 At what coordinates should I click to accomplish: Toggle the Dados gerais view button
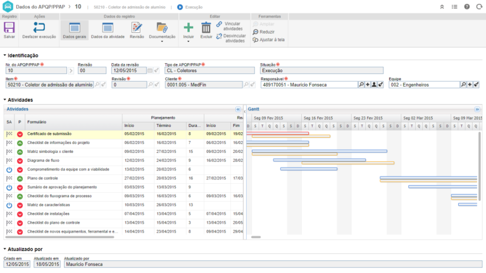pos(75,28)
